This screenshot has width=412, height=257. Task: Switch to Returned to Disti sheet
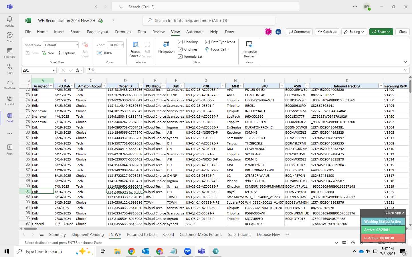pos(142,234)
